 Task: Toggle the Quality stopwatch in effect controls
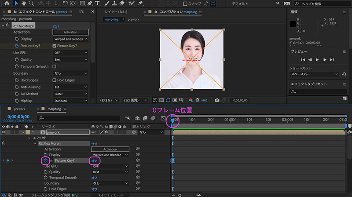17,59
